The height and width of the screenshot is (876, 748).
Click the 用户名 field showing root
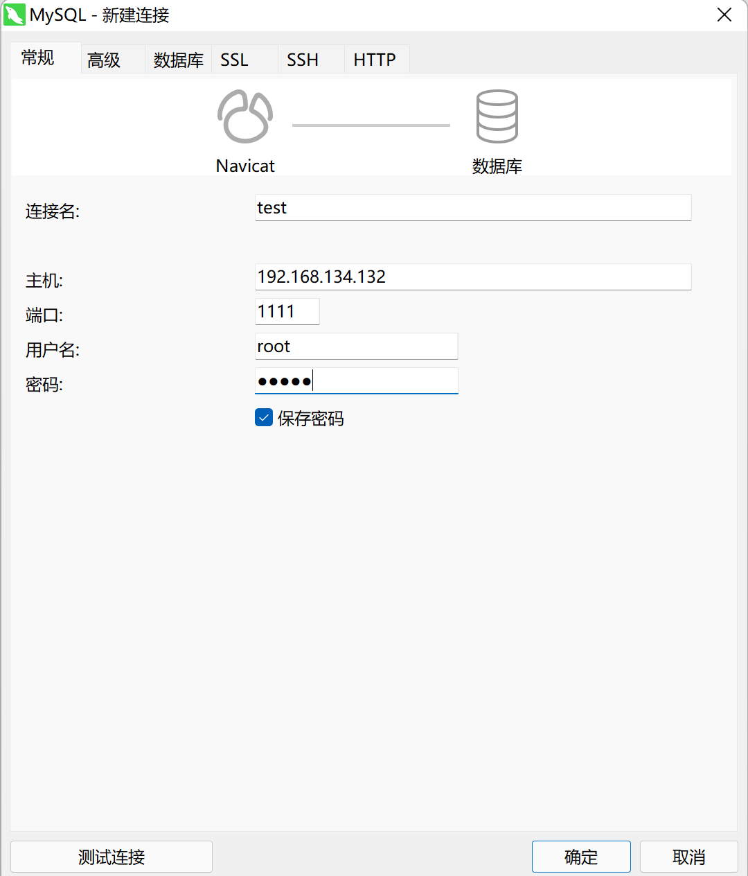[356, 346]
